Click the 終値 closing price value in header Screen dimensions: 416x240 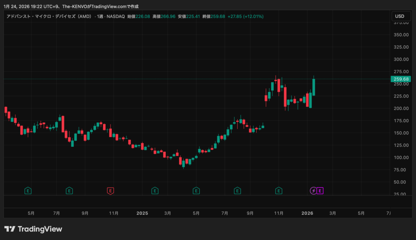218,16
